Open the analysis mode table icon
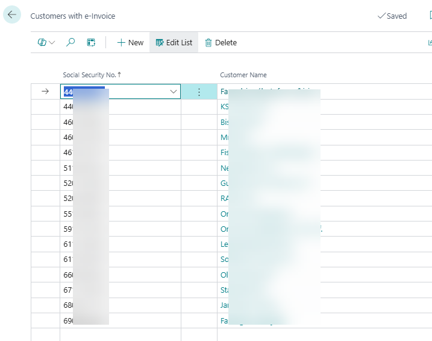The height and width of the screenshot is (341, 432). coord(91,42)
